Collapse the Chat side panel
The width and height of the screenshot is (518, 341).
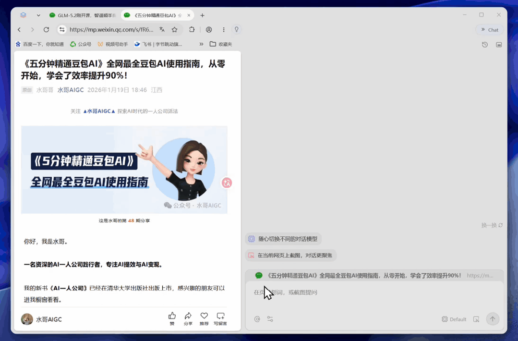click(490, 30)
